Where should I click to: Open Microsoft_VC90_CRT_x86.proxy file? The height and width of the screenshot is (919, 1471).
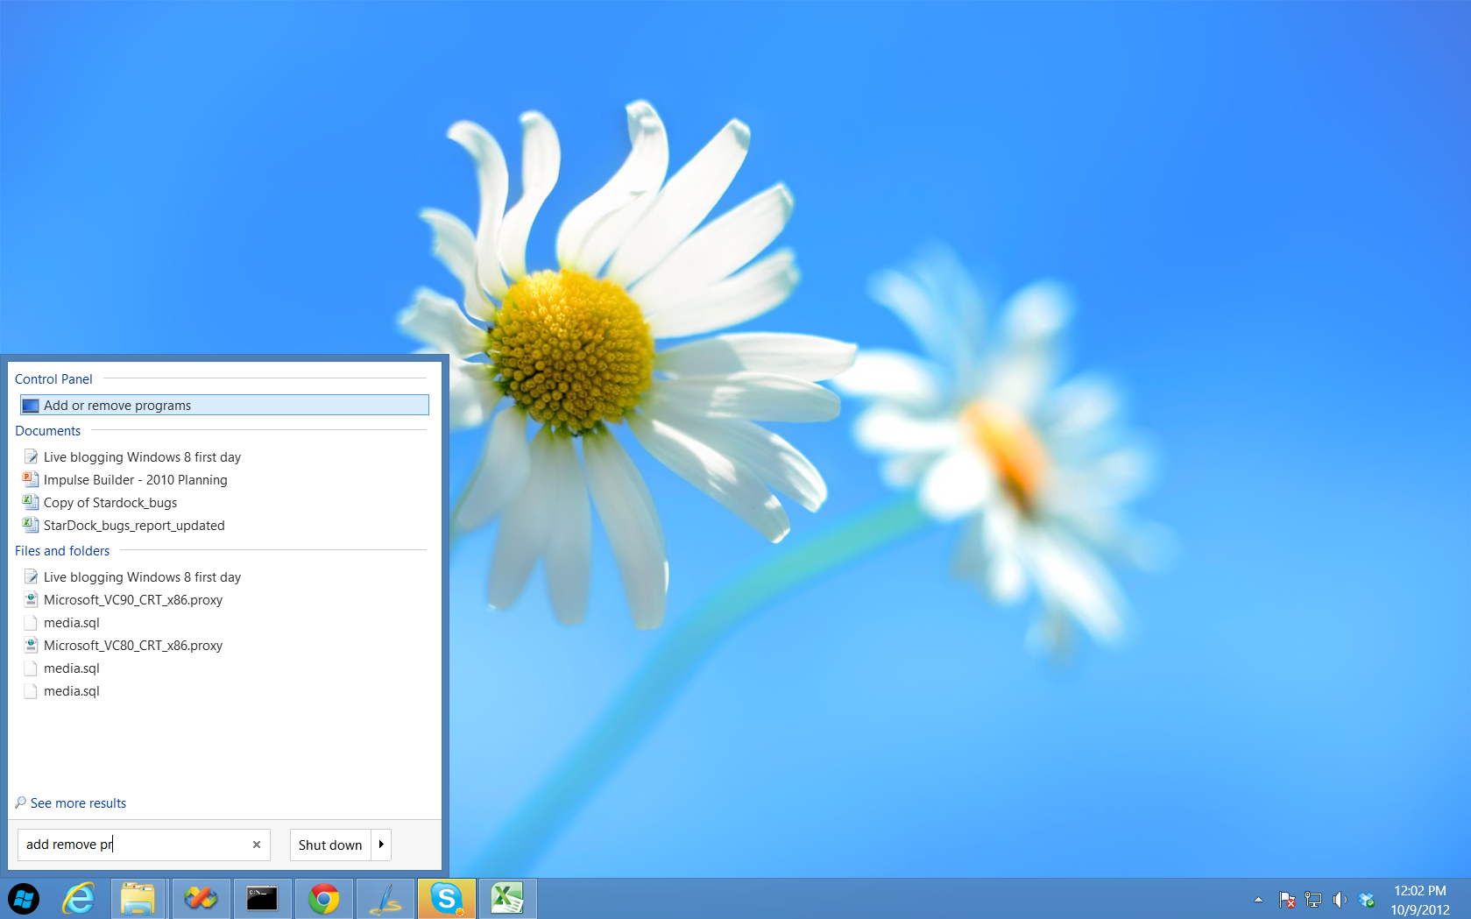[132, 600]
